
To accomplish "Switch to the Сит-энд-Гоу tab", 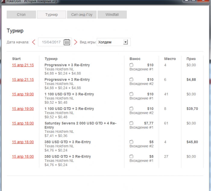I will 82,14.
